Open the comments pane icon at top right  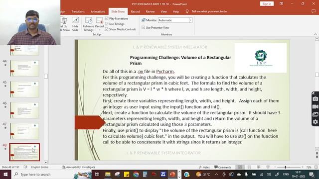314,11
